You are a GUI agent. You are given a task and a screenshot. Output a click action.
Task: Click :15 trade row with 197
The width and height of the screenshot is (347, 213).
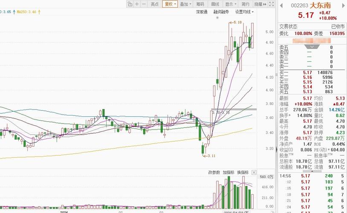point(312,188)
